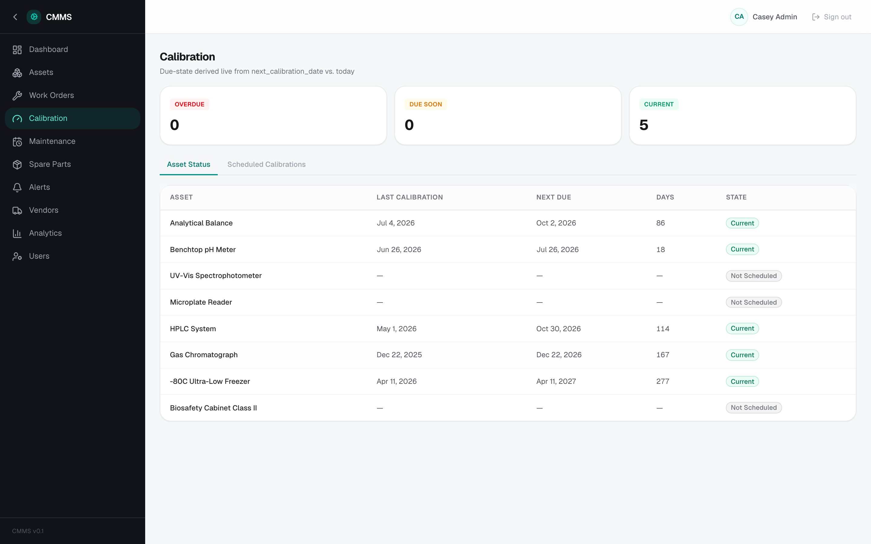Click the LAST CALIBRATION column header
871x544 pixels.
[x=409, y=197]
